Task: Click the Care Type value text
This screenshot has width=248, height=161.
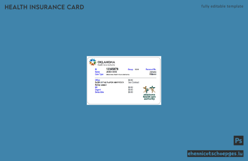Action: [x=118, y=74]
